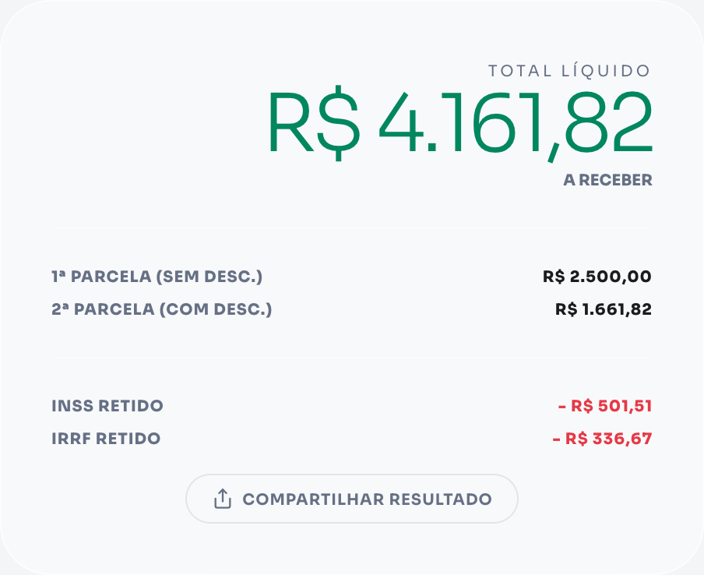Click the R$ 2.500,00 amount

click(597, 276)
